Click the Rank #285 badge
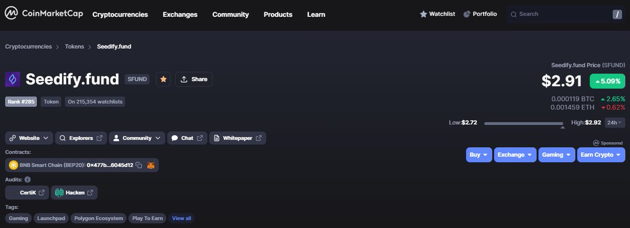 pos(21,102)
